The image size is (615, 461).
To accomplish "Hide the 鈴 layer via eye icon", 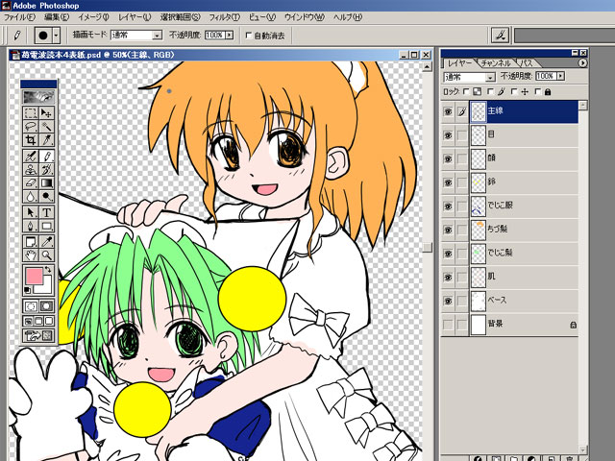I will [448, 182].
